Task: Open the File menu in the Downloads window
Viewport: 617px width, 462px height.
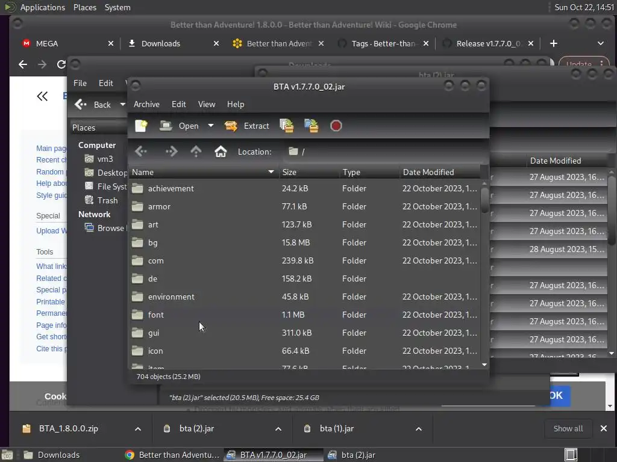Action: [80, 83]
